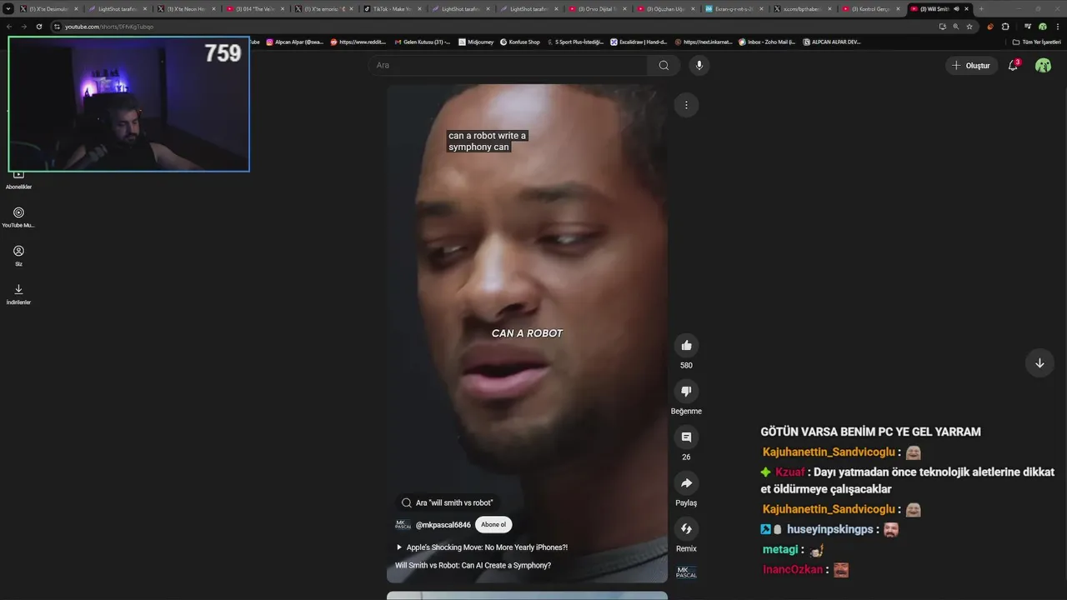Focus the YouTube Ara search field
The height and width of the screenshot is (600, 1067).
coord(508,65)
